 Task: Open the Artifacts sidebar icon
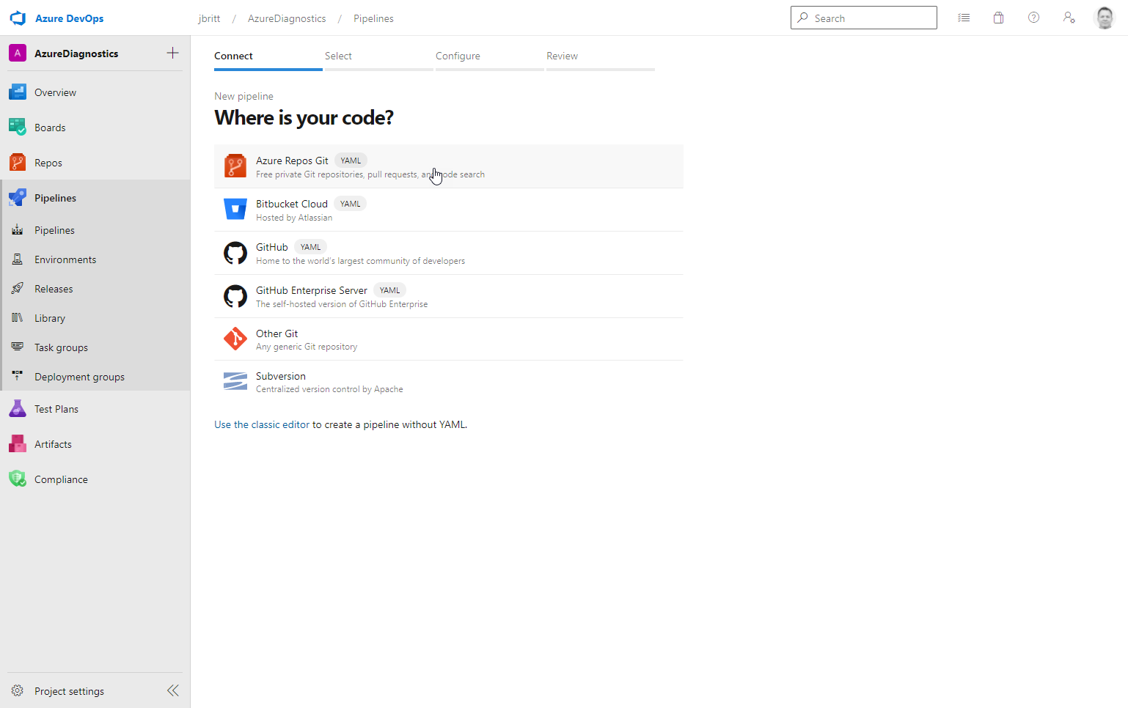click(x=18, y=444)
